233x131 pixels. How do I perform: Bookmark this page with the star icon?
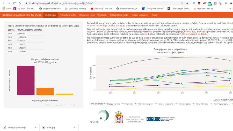187,3
